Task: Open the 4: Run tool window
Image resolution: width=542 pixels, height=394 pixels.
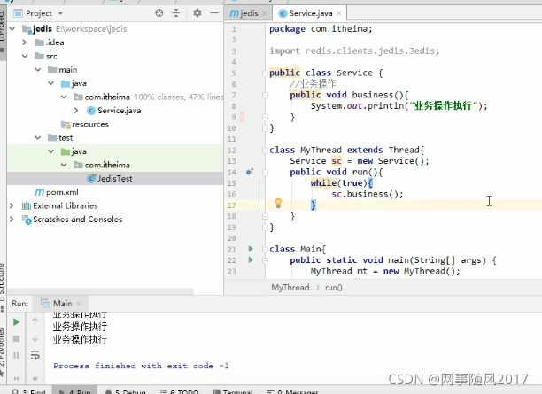Action: tap(74, 391)
